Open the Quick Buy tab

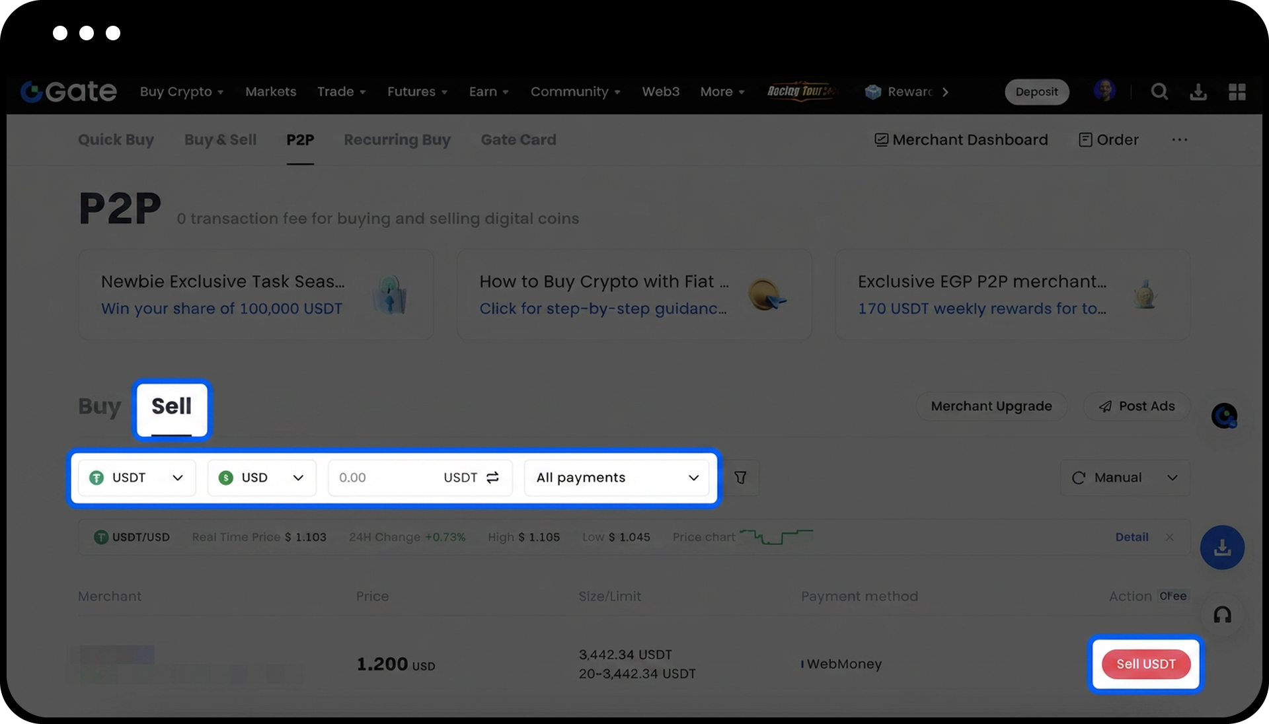[x=116, y=140]
